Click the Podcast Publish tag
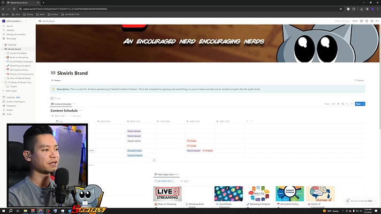Screen dimensions: 381x214 (135, 156)
